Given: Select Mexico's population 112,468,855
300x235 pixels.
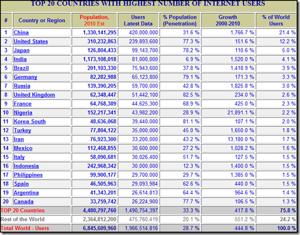Looking at the screenshot, I should tap(101, 148).
